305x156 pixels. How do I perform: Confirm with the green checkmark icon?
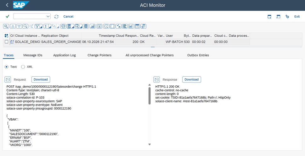pos(7,17)
